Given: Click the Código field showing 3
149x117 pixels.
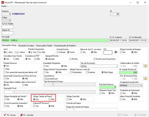Looking at the screenshot, I should pyautogui.click(x=6, y=20).
